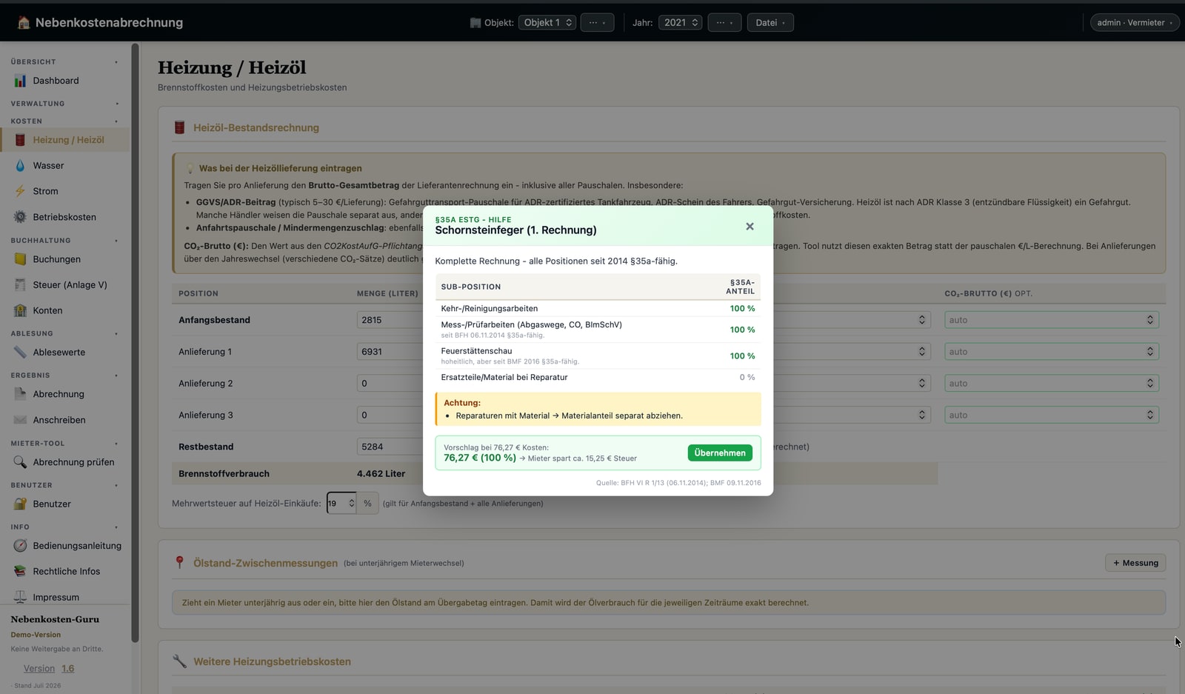Collapse the Benutzer sidebar section header

[x=65, y=486]
